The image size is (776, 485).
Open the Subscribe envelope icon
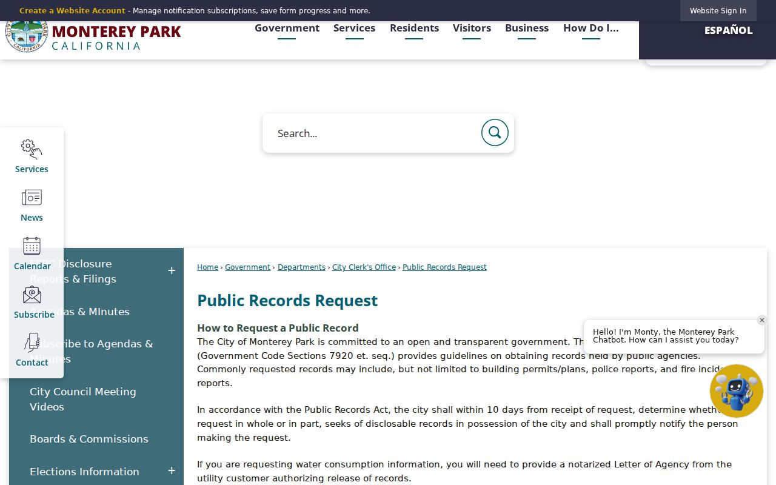click(x=32, y=295)
